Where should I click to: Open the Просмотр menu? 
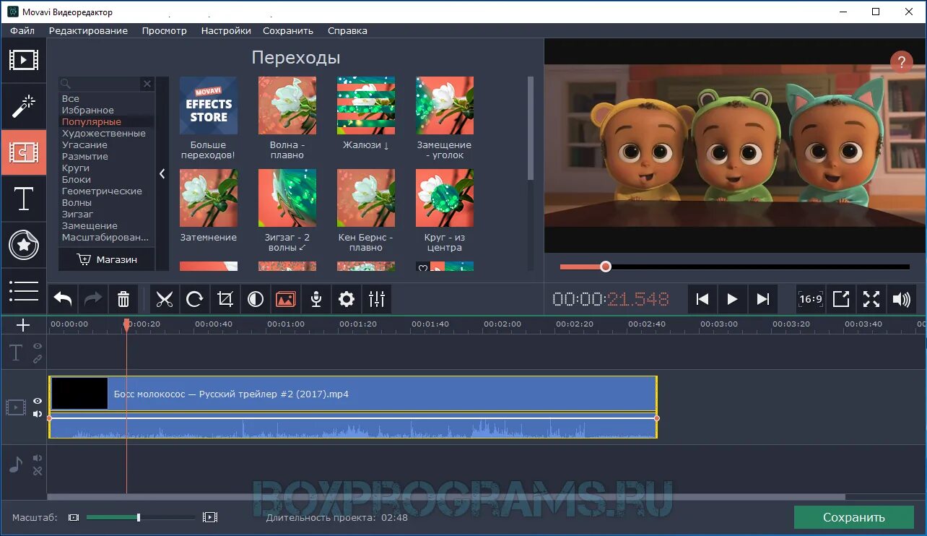click(x=165, y=30)
